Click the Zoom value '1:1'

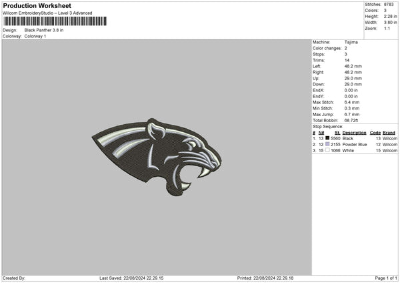click(387, 28)
